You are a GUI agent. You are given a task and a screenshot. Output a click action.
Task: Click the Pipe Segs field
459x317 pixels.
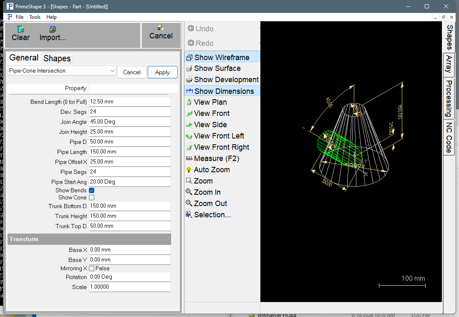click(x=130, y=171)
